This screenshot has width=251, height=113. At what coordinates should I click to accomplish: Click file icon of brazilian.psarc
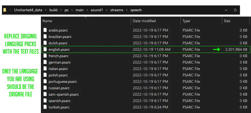45,37
